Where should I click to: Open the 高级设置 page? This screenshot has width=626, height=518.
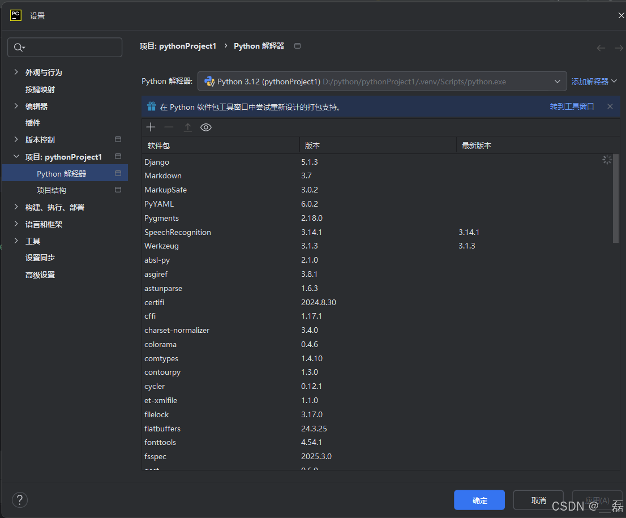pos(40,275)
